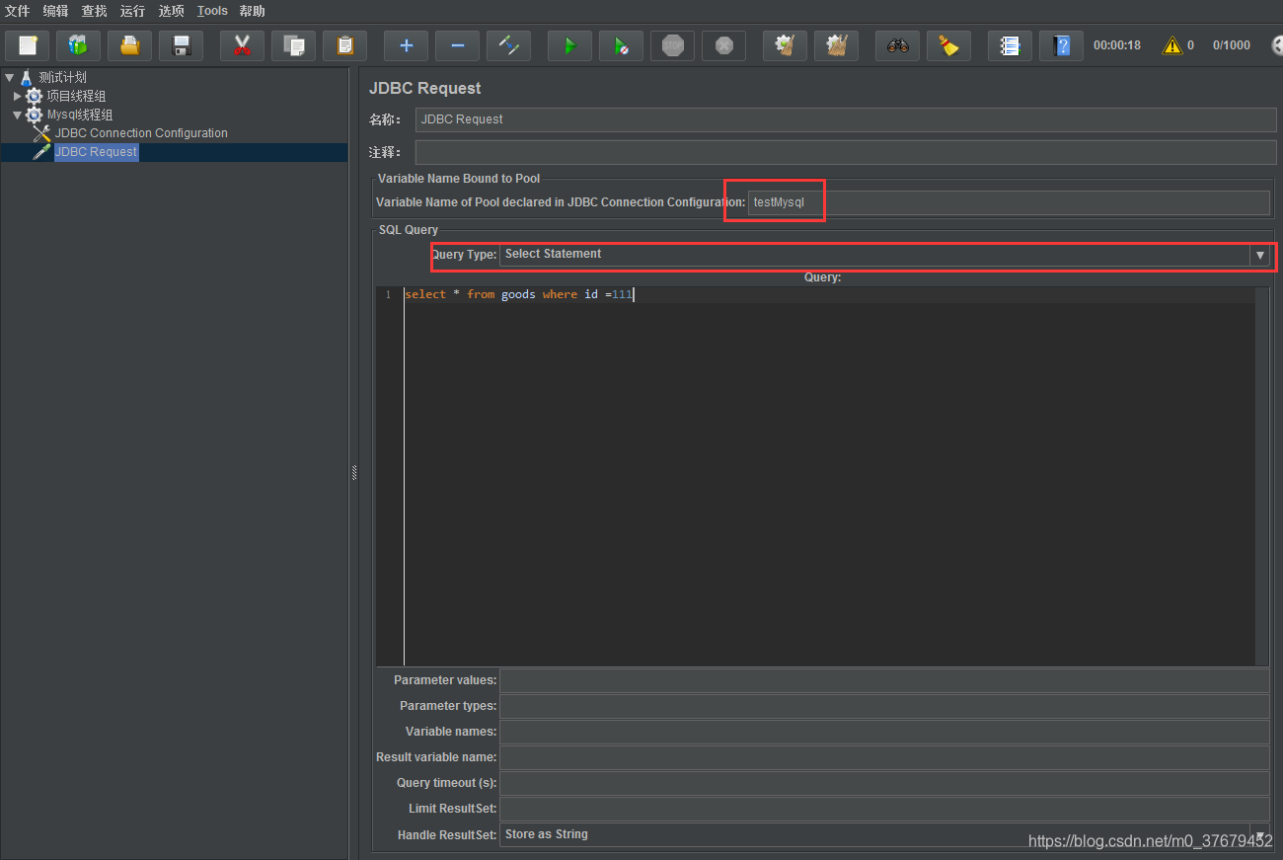Screen dimensions: 1283x860
Task: Click the warning triangle log icon
Action: 1171,45
